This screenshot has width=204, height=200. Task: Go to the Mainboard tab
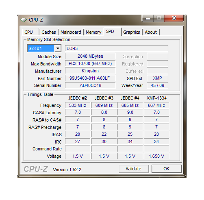(x=71, y=32)
